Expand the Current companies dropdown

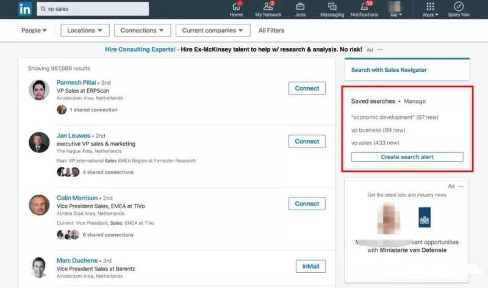pyautogui.click(x=213, y=30)
